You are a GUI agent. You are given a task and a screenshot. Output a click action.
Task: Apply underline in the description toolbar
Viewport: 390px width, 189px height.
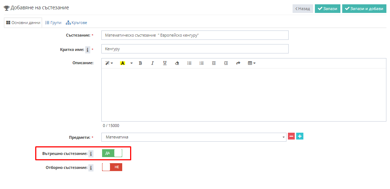[x=165, y=63]
